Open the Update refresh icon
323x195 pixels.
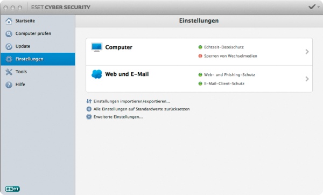click(9, 46)
